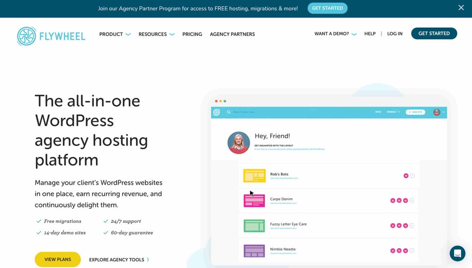472x268 pixels.
Task: Open the Pricing page
Action: tap(192, 34)
